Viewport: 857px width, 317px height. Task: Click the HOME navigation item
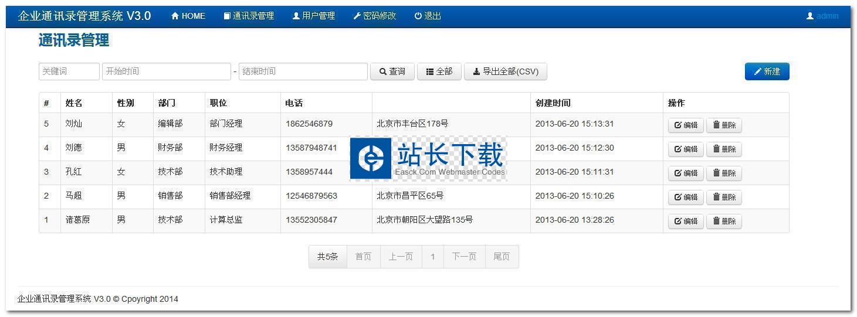[x=188, y=16]
